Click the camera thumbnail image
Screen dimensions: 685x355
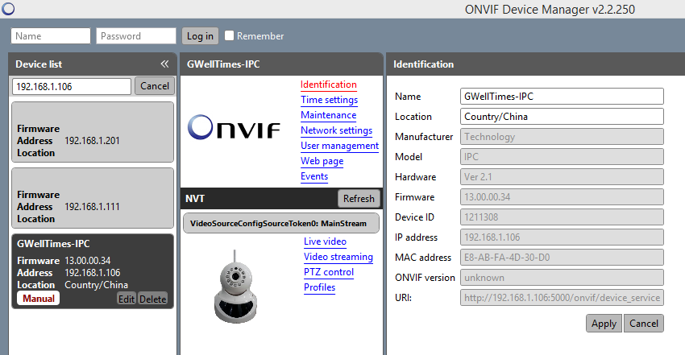coord(235,286)
